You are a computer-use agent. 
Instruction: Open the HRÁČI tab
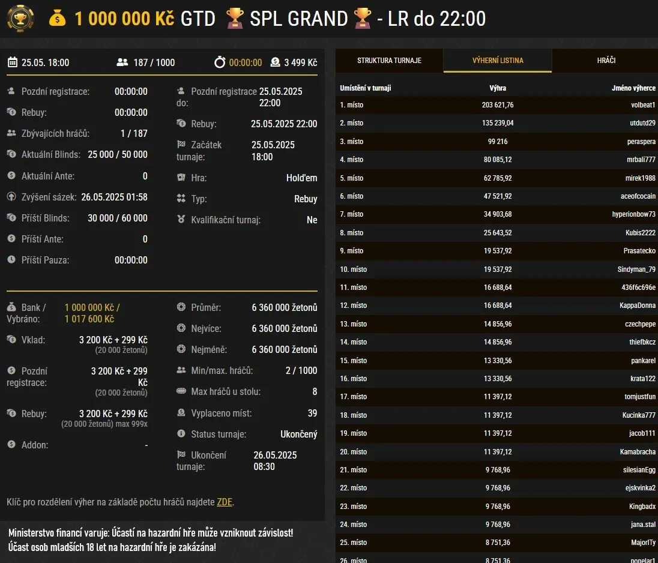(605, 60)
